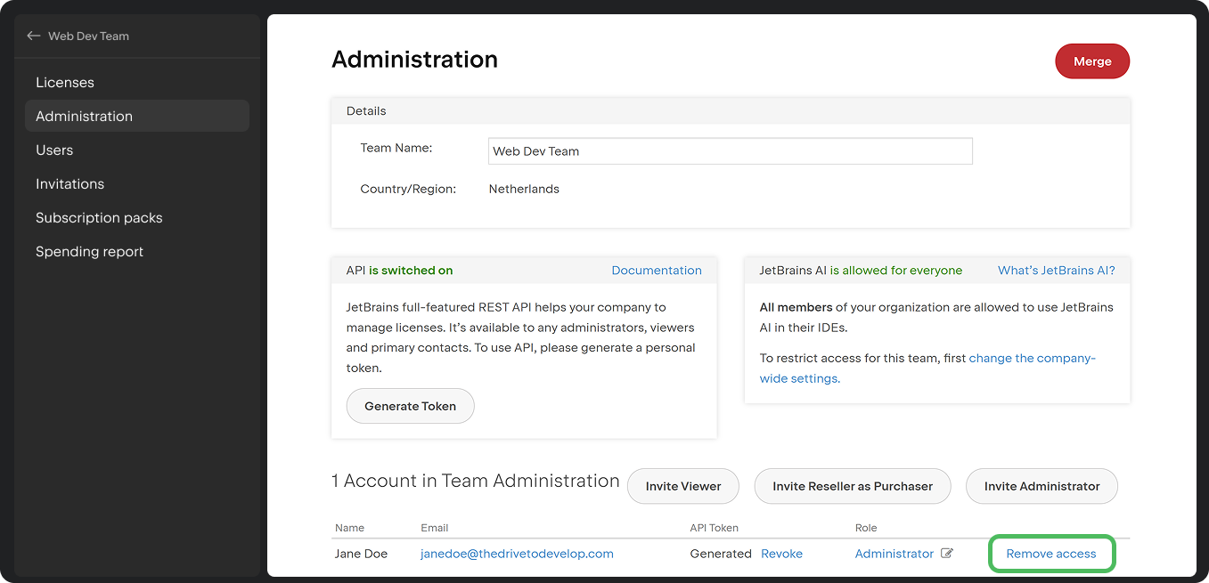This screenshot has height=583, width=1209.
Task: Open the Licenses section in the sidebar
Action: pyautogui.click(x=64, y=82)
